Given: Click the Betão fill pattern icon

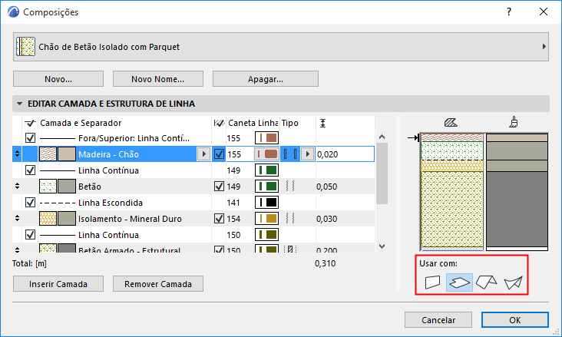Looking at the screenshot, I should 48,186.
